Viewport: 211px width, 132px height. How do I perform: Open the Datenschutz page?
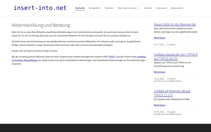pos(177,8)
